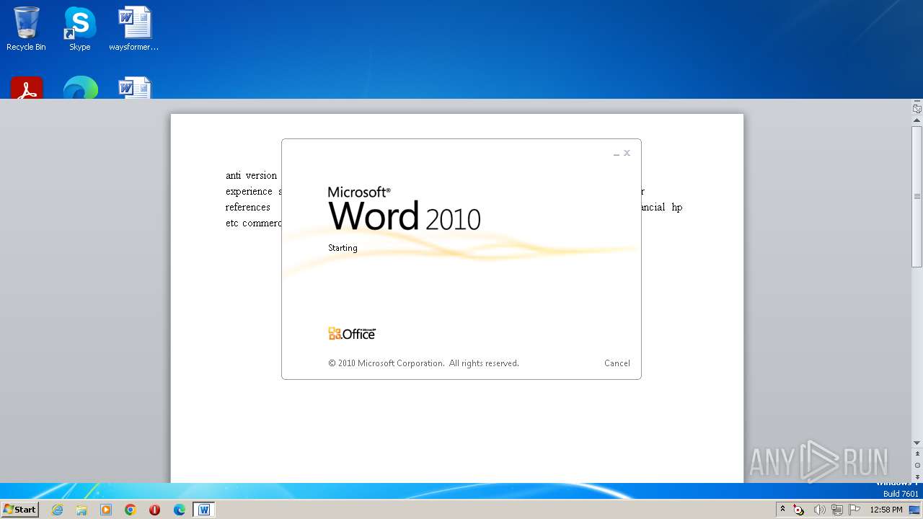Click the document scroll down arrow

click(917, 443)
